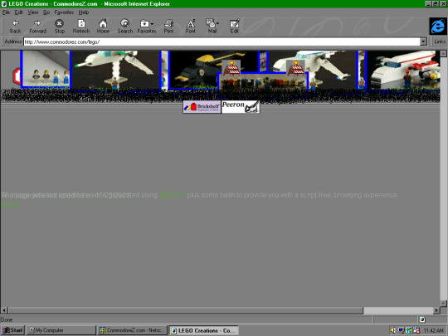This screenshot has width=448, height=336.
Task: Open the Links toolbar
Action: pyautogui.click(x=440, y=41)
